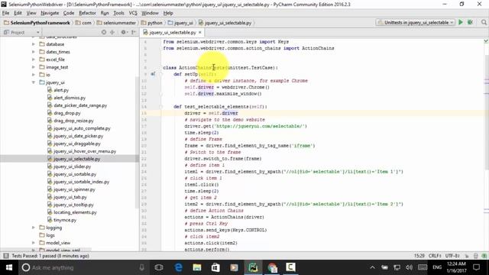Click the 15:29 cursor position indicator
Screen dimensions: 489x275
click(x=419, y=256)
